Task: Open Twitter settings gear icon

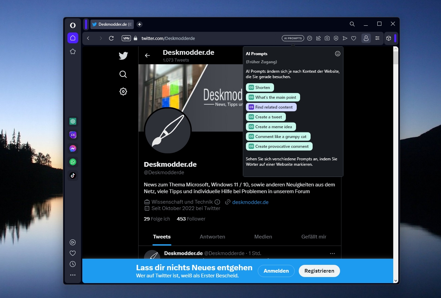Action: point(123,91)
